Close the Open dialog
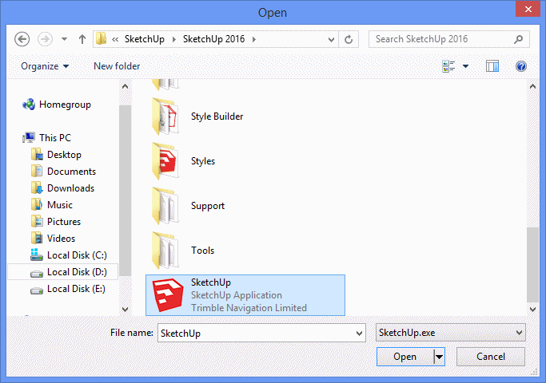Screen dimensions: 546x383 pos(528,10)
